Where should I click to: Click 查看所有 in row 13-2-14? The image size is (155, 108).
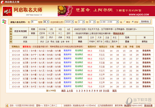146,55
